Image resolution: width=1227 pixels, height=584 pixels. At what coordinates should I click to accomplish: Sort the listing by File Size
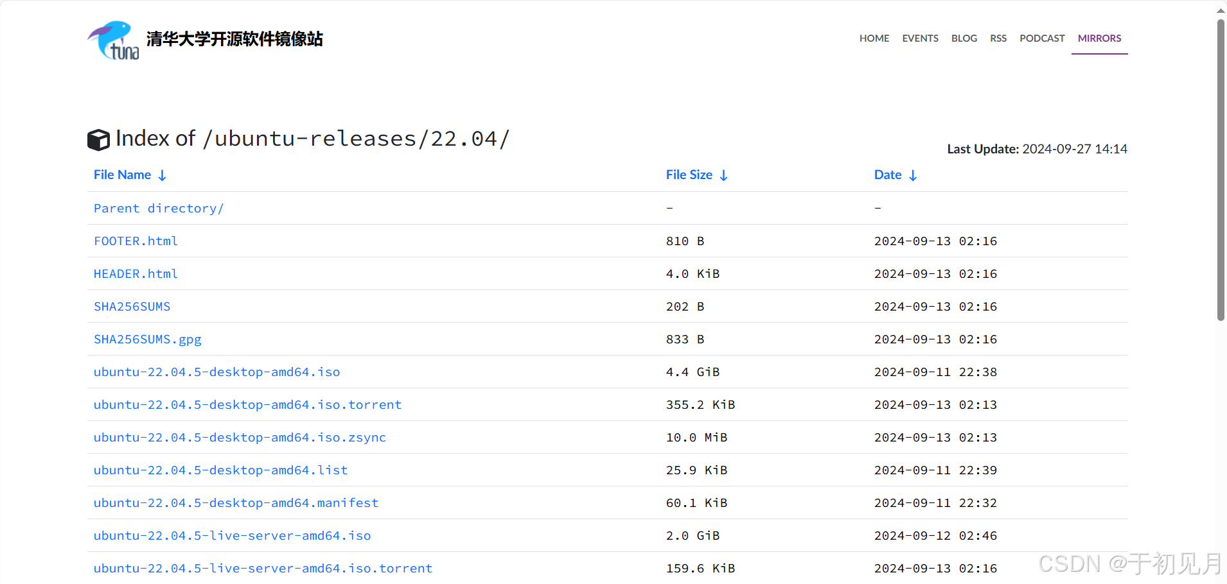point(689,175)
